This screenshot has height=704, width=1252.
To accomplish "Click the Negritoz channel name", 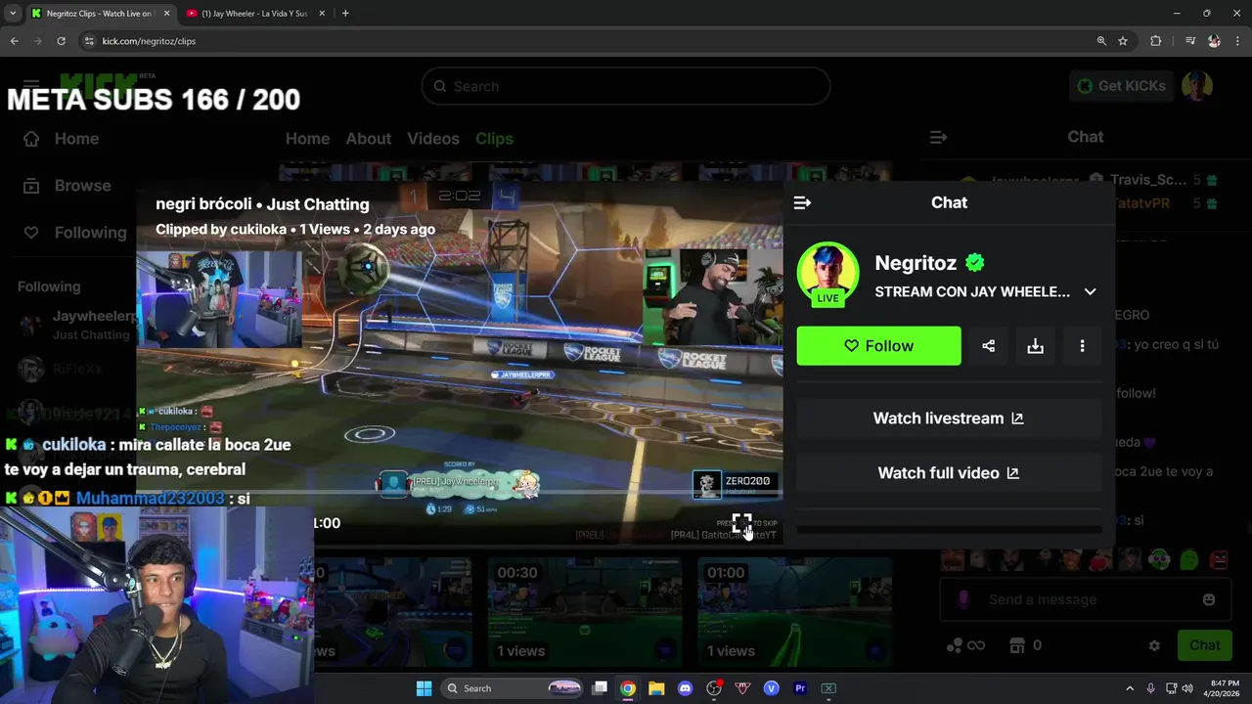I will (x=916, y=263).
